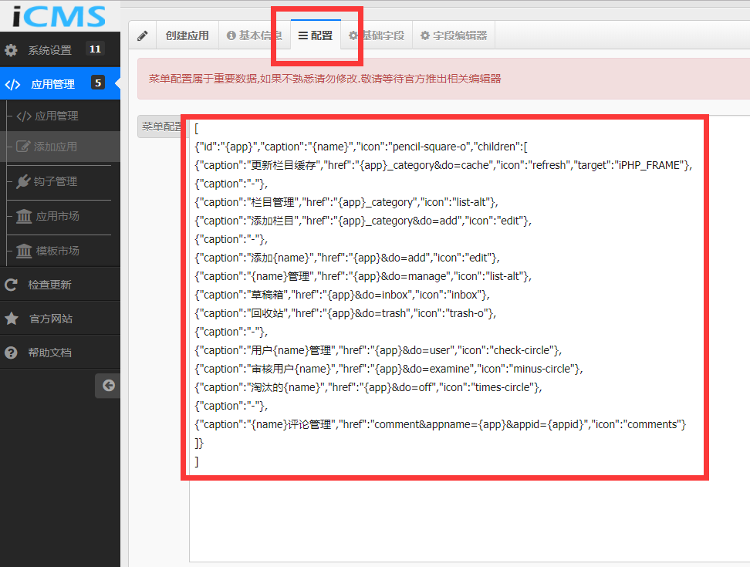Open 帮助文档 in the sidebar
Image resolution: width=750 pixels, height=567 pixels.
[x=59, y=353]
